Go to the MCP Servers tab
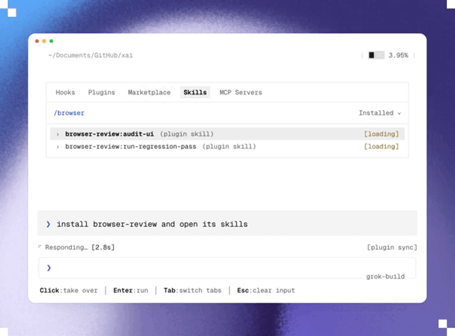The width and height of the screenshot is (455, 336). coord(241,92)
